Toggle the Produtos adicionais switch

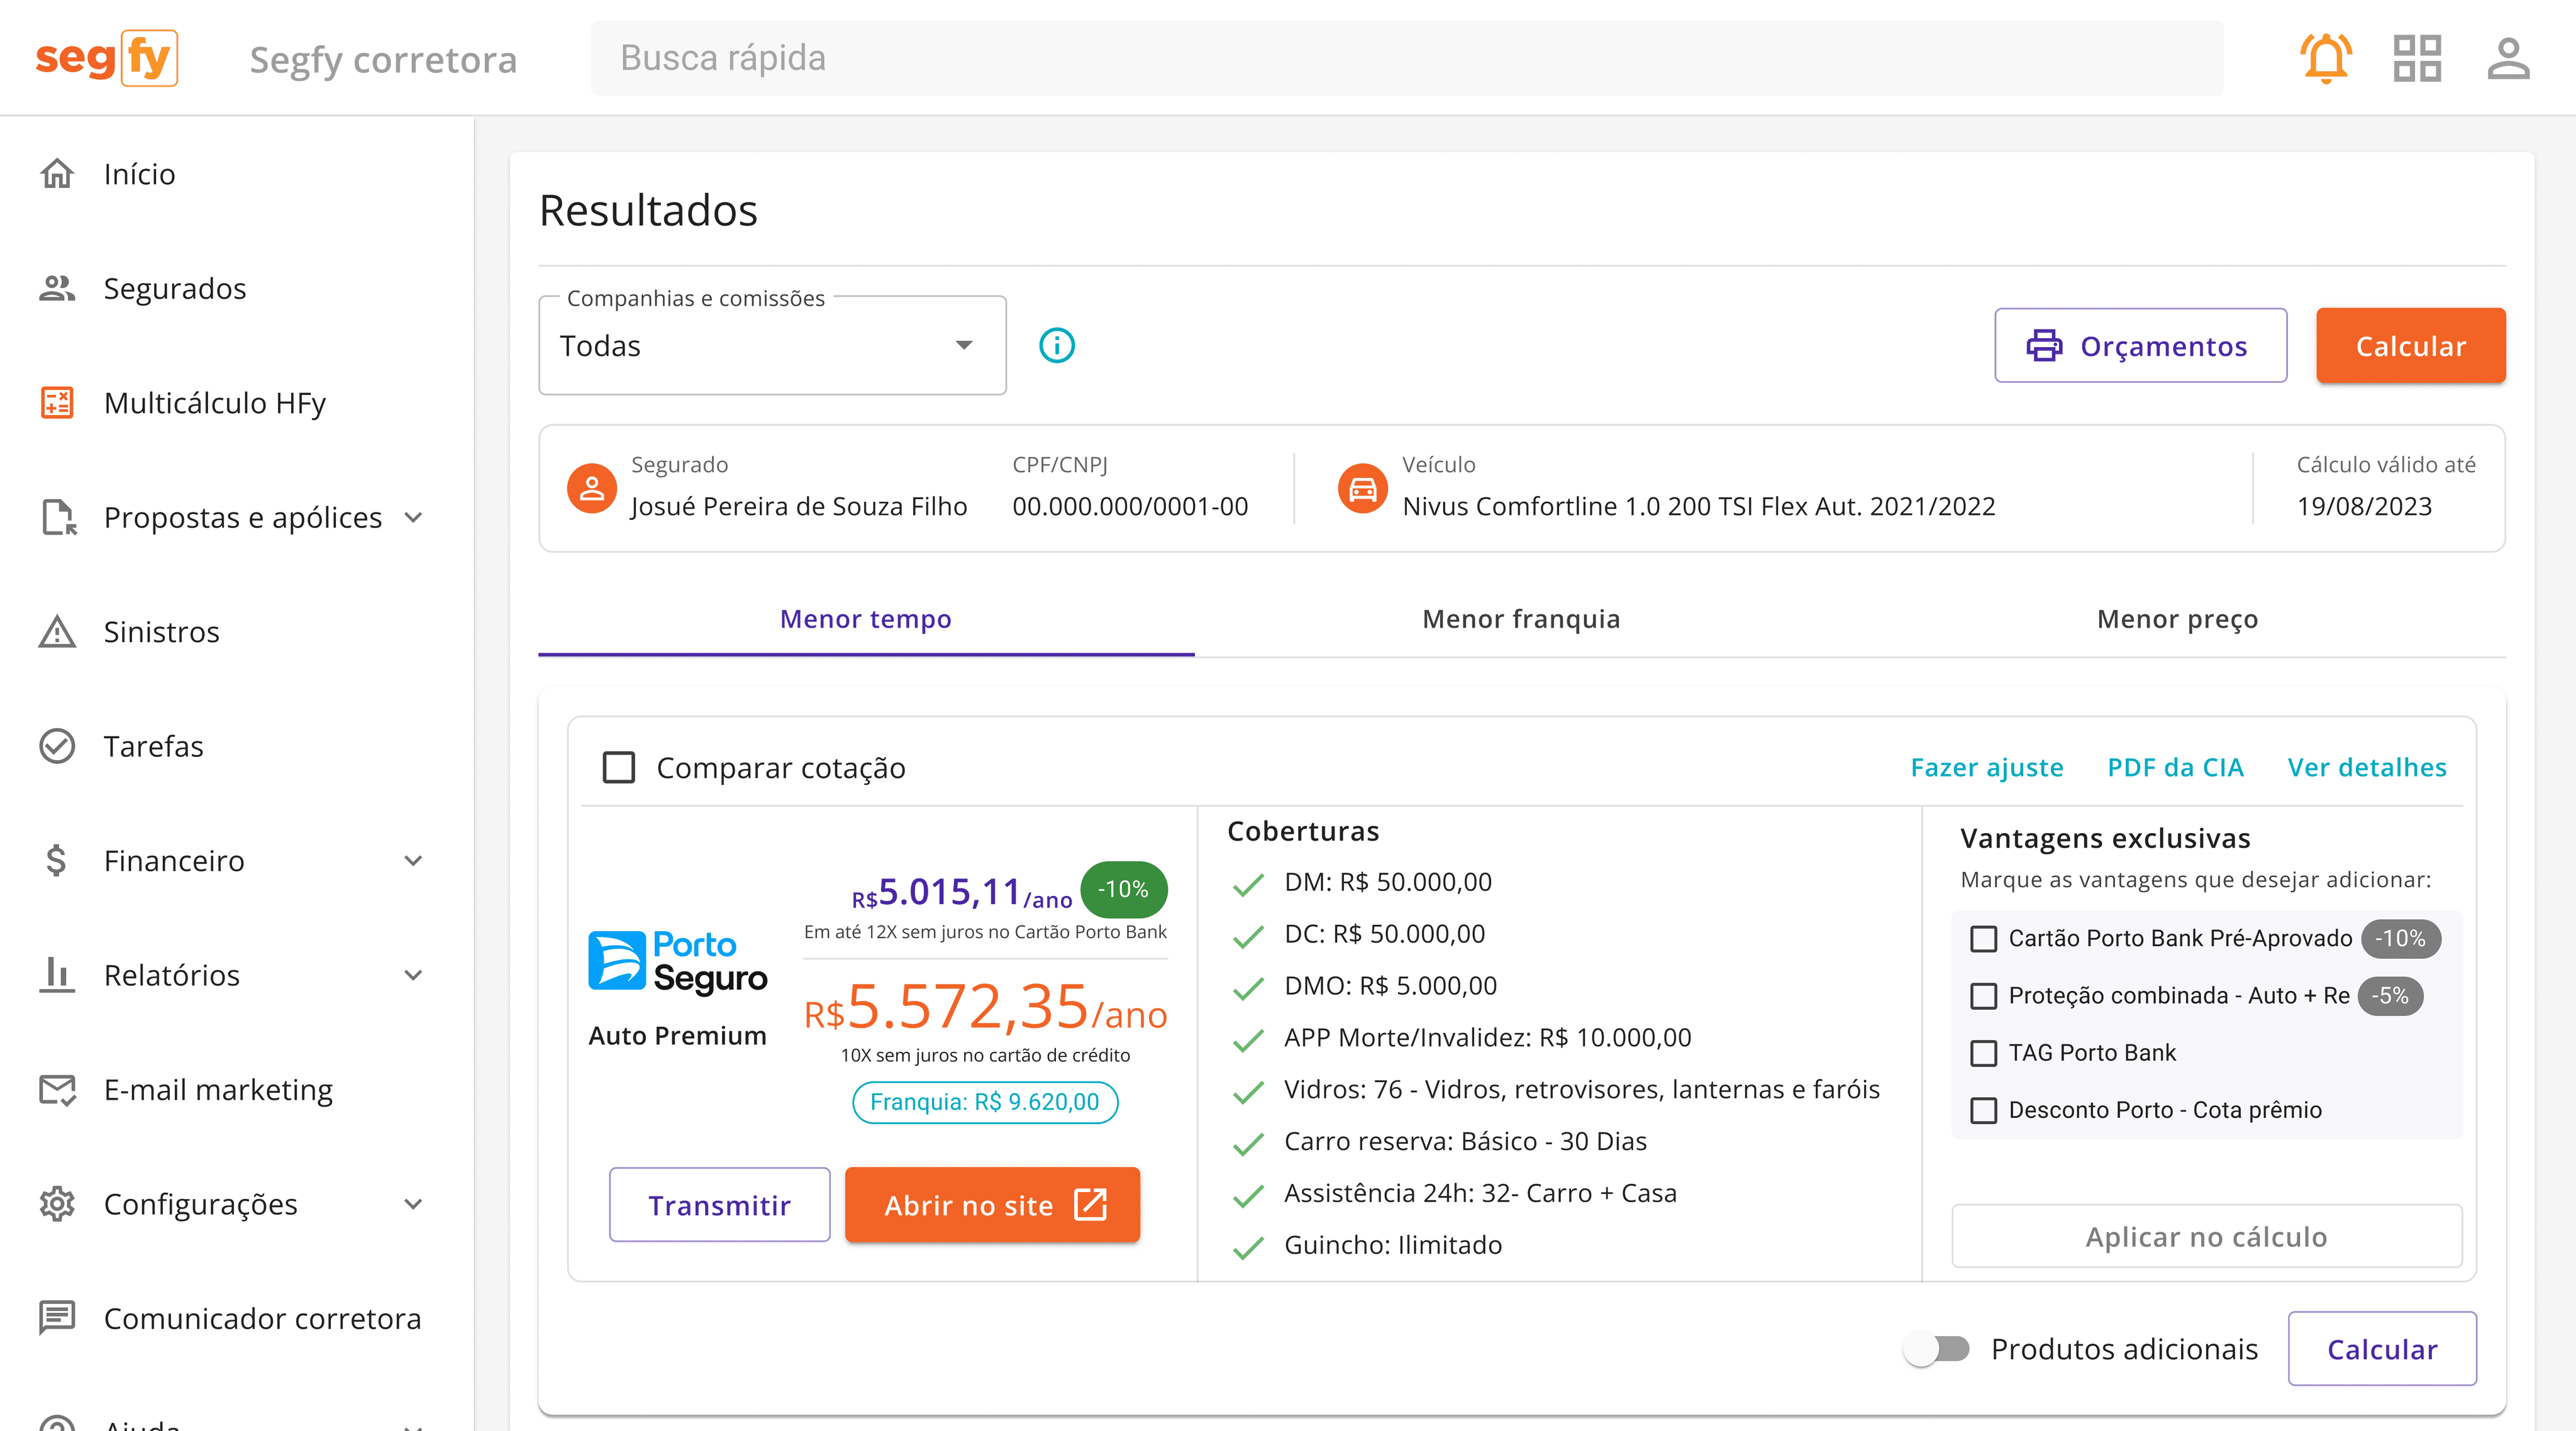1937,1349
